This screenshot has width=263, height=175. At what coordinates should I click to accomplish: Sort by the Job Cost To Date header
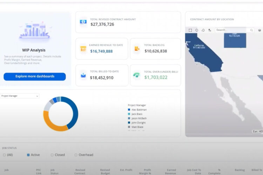[x=194, y=171]
